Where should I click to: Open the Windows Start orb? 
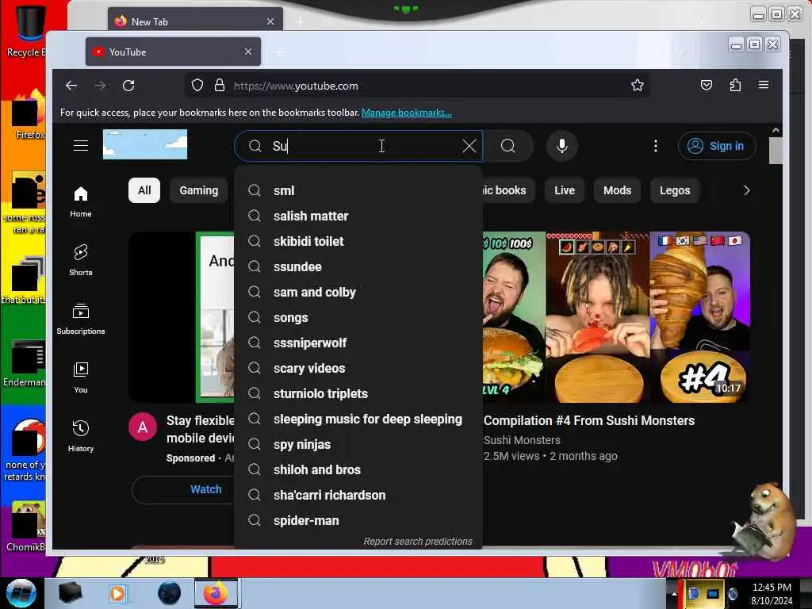(21, 593)
